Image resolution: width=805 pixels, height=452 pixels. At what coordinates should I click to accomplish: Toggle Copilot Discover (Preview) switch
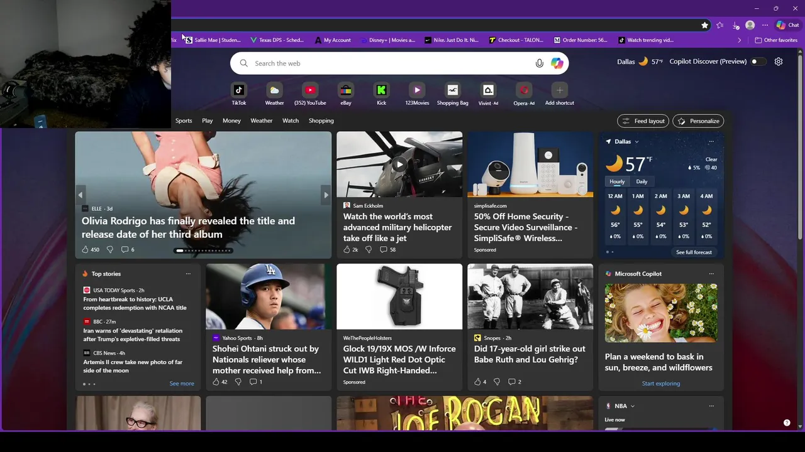[x=759, y=62]
